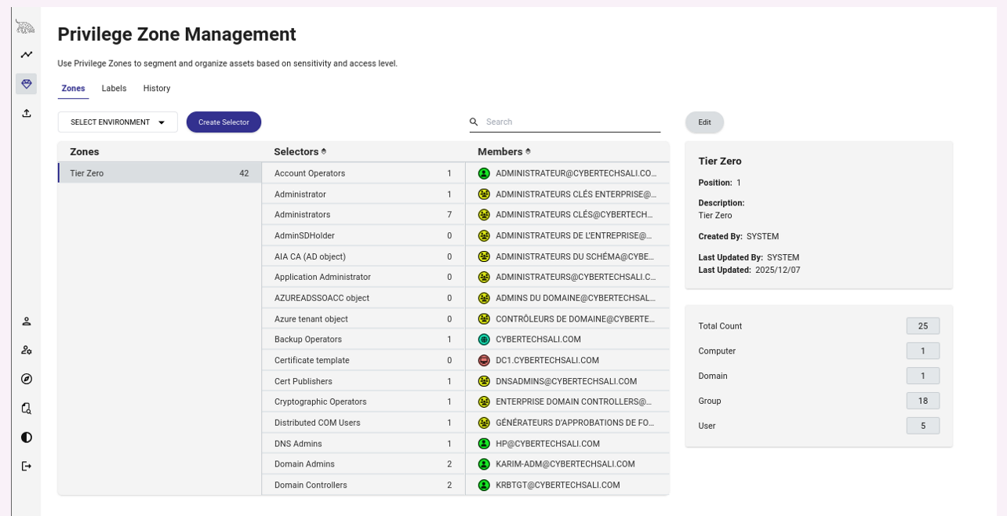Click the Edit button
The image size is (1007, 516).
tap(704, 122)
